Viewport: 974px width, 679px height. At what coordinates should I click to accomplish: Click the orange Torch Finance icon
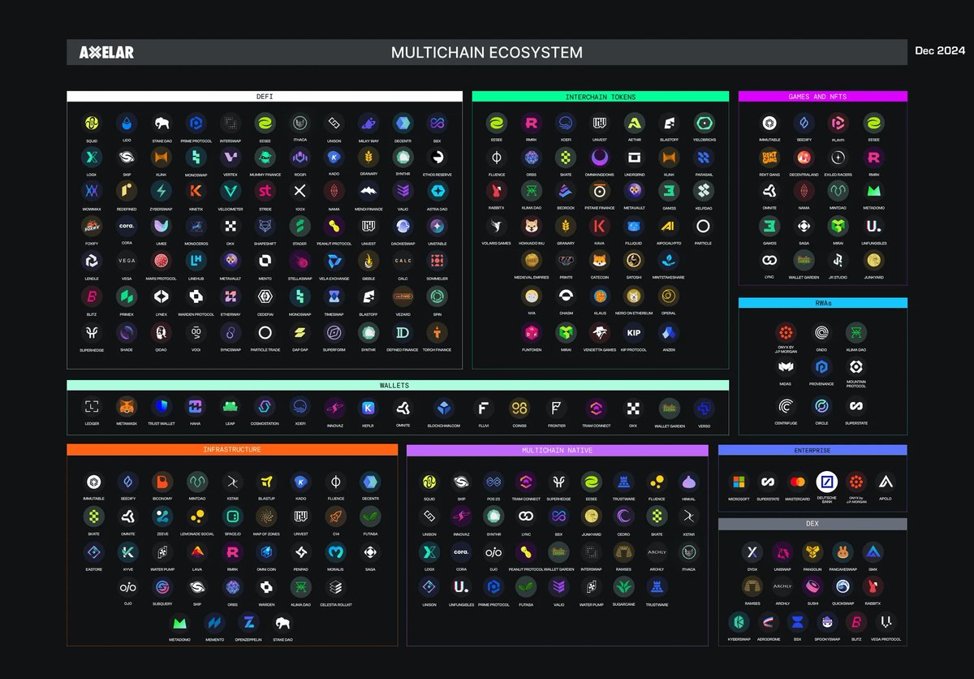coord(437,332)
